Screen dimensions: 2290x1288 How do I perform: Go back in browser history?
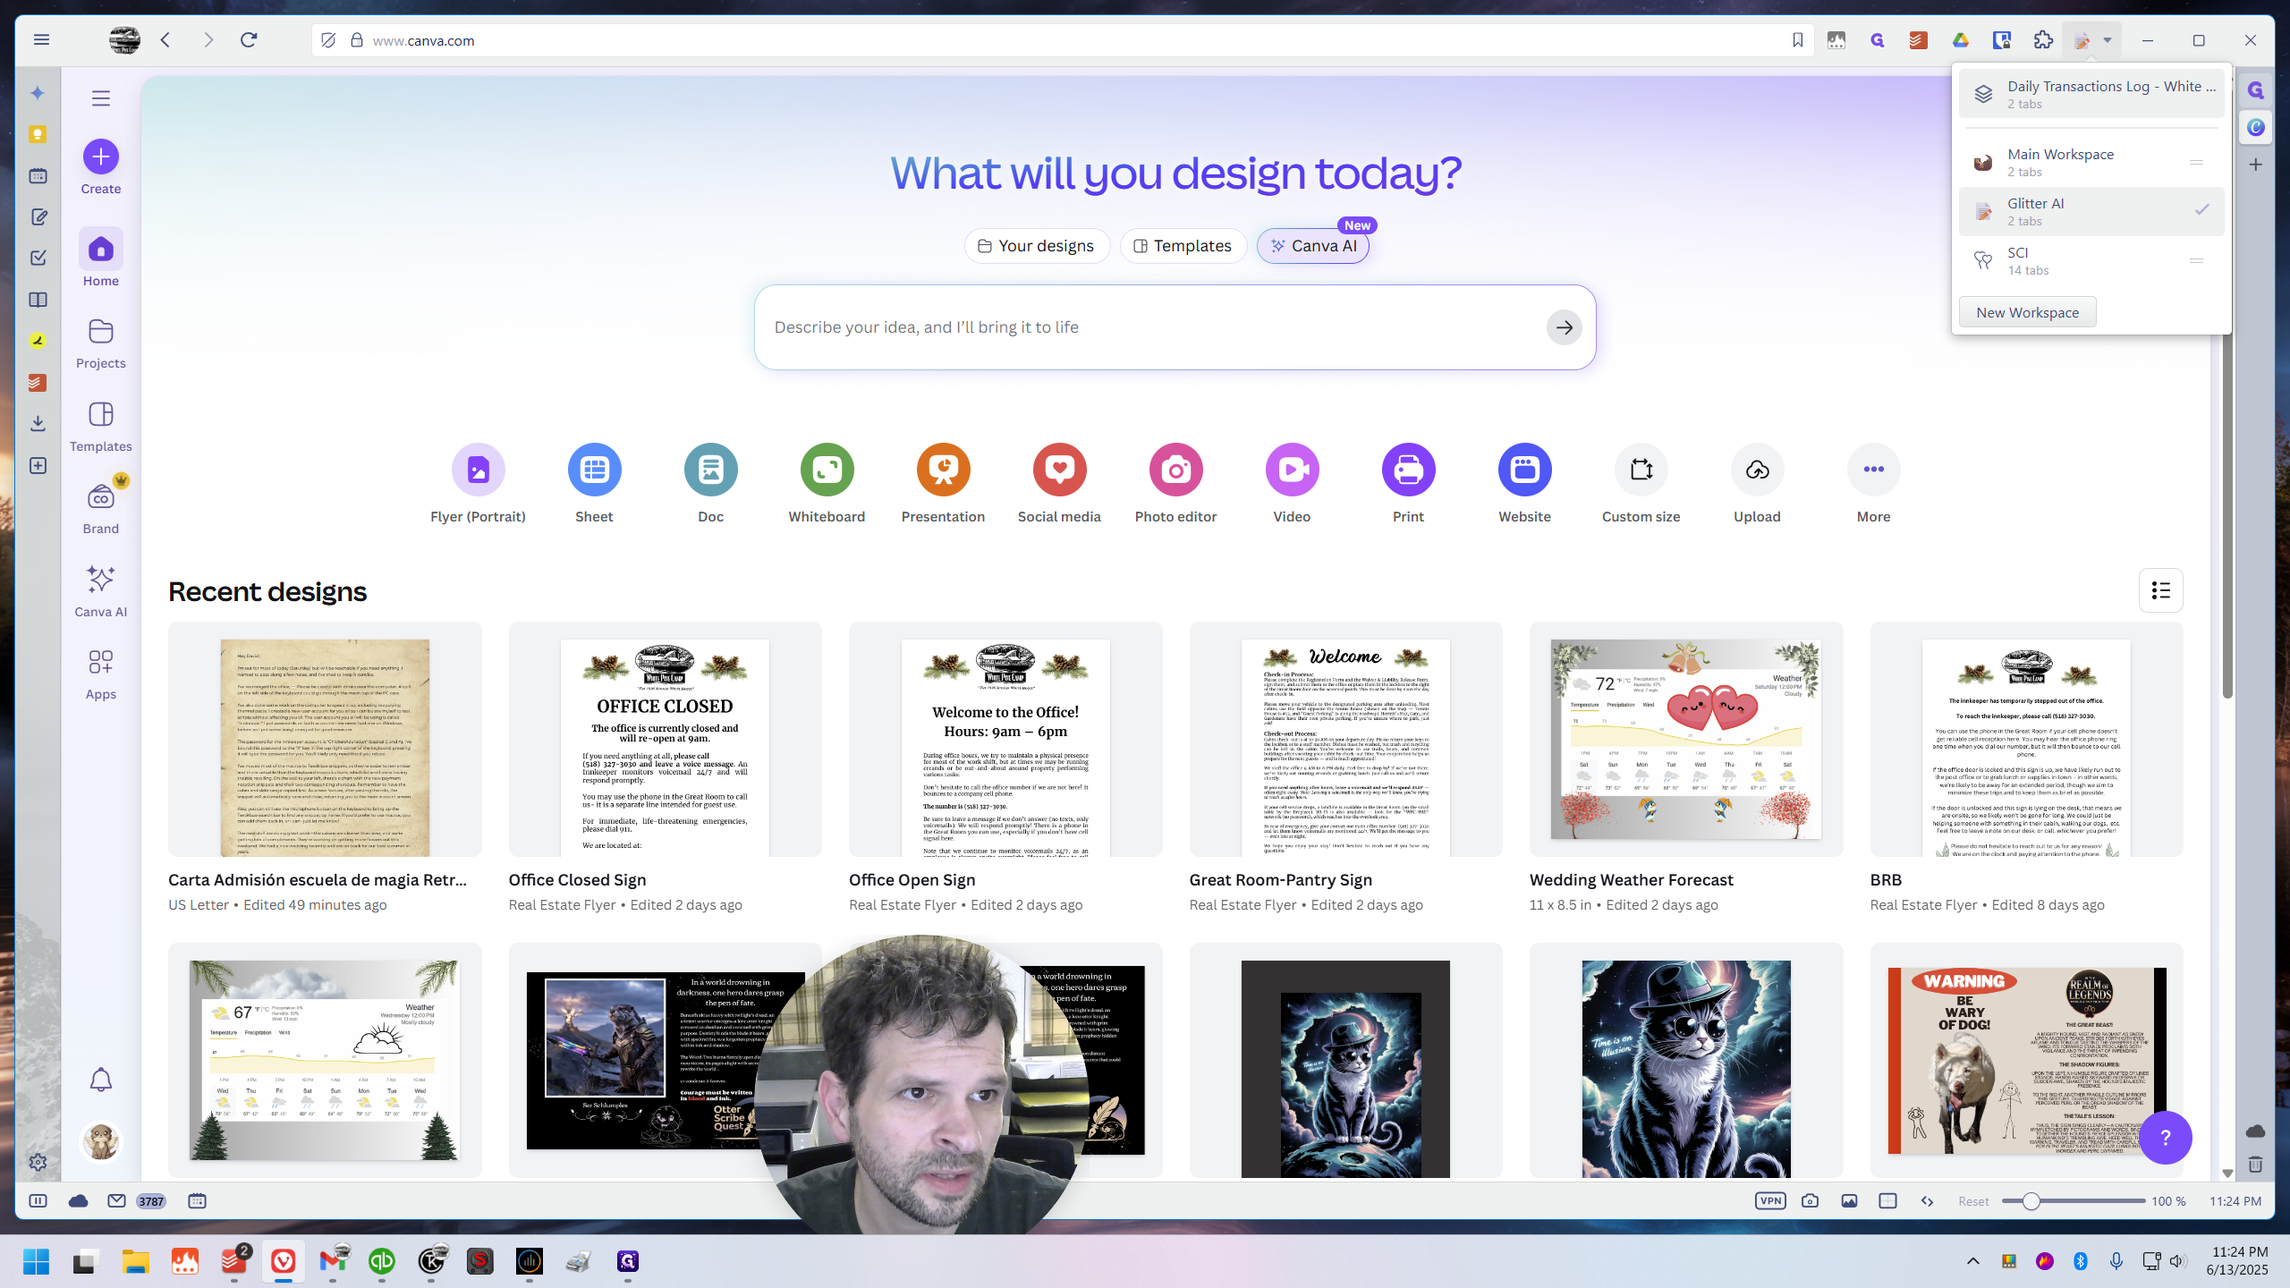[x=165, y=40]
